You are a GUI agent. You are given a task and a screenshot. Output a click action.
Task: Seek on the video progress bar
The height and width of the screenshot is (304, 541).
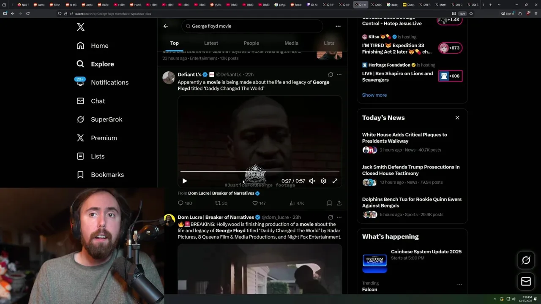260,171
